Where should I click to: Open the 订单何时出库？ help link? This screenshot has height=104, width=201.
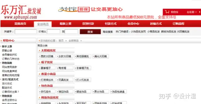coord(11,92)
